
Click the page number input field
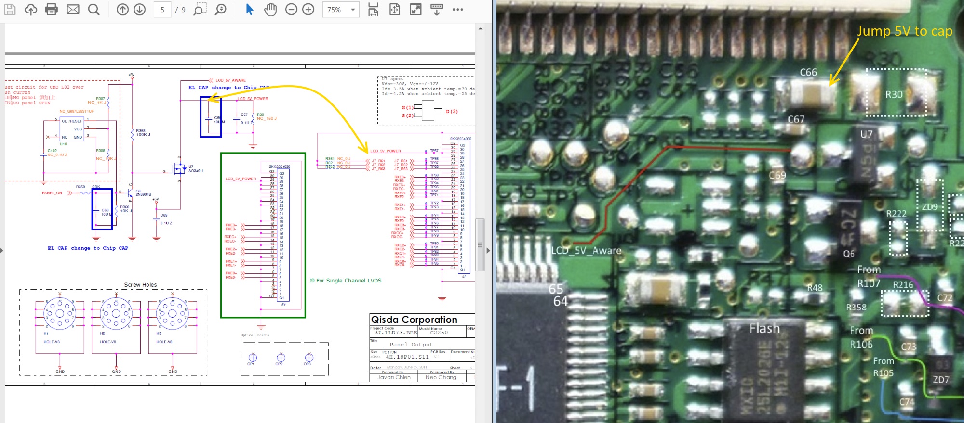162,10
